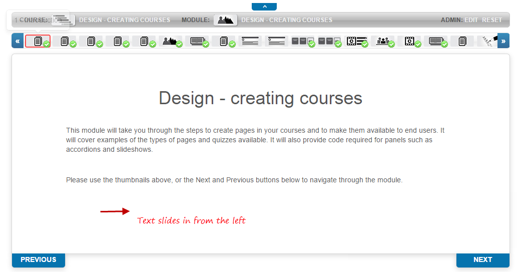Open the video-only filmstrip thumbnail

coord(409,41)
